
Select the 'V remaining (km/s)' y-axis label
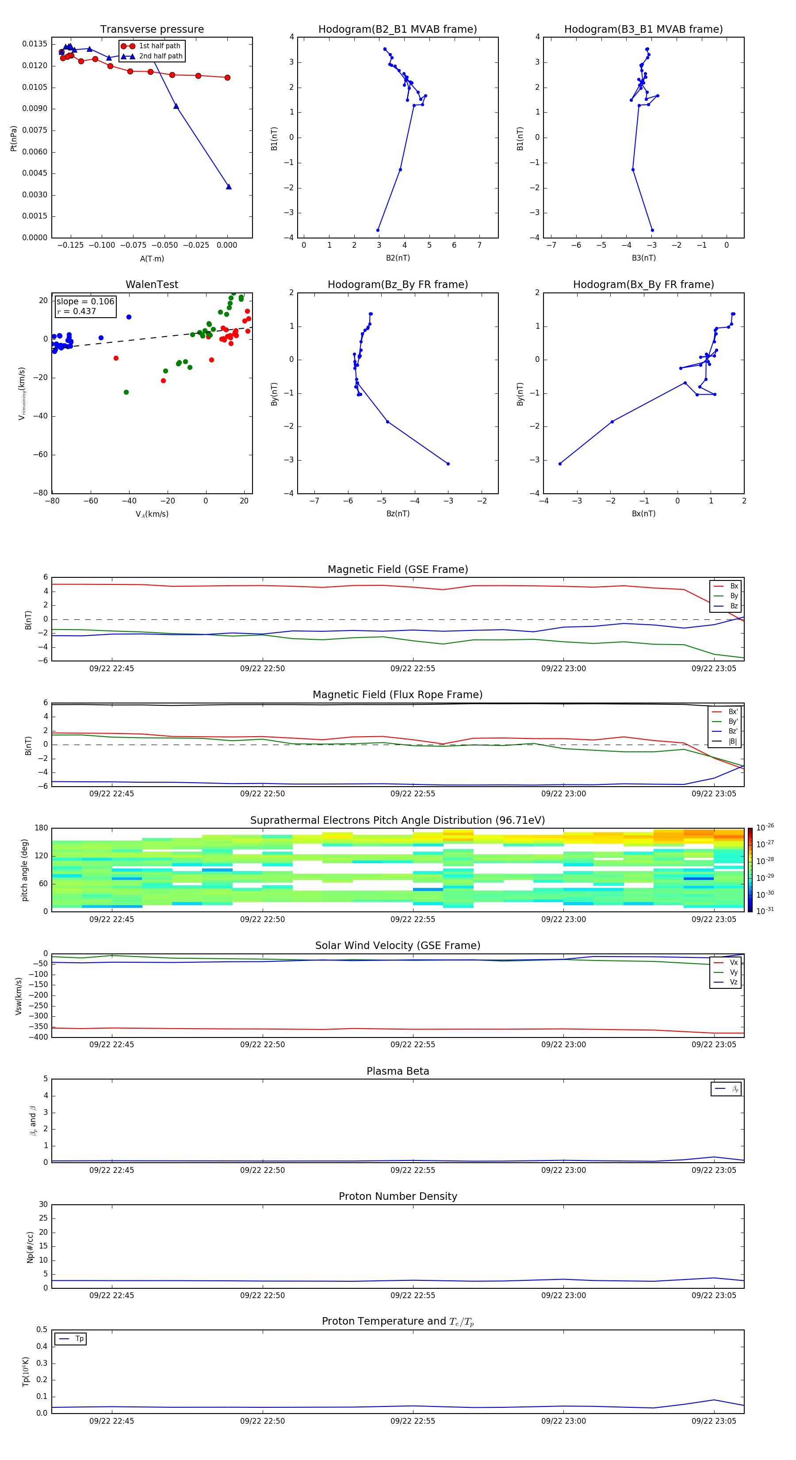click(x=22, y=393)
